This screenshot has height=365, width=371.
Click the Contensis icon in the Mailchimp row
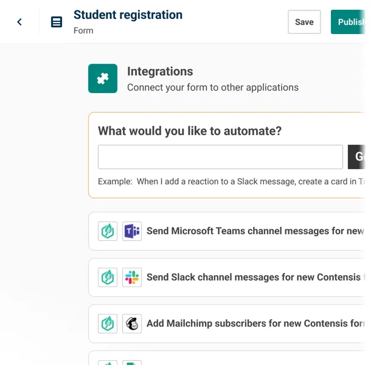pos(108,324)
